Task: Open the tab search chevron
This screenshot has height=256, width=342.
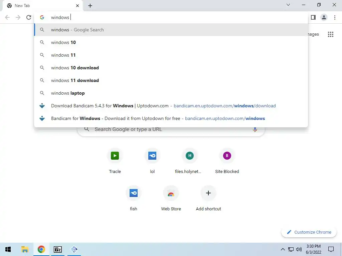Action: tap(288, 5)
